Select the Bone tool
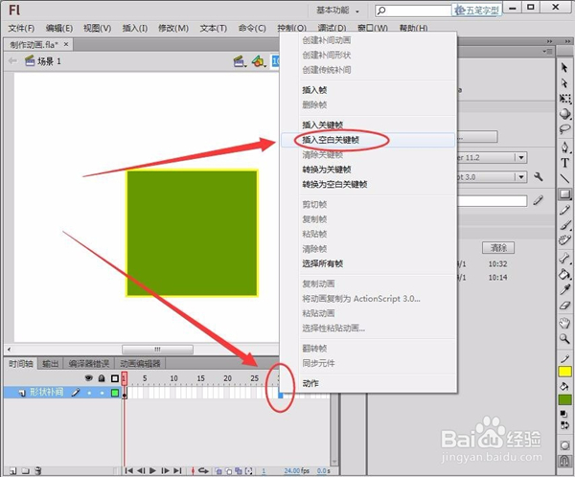 click(x=564, y=258)
